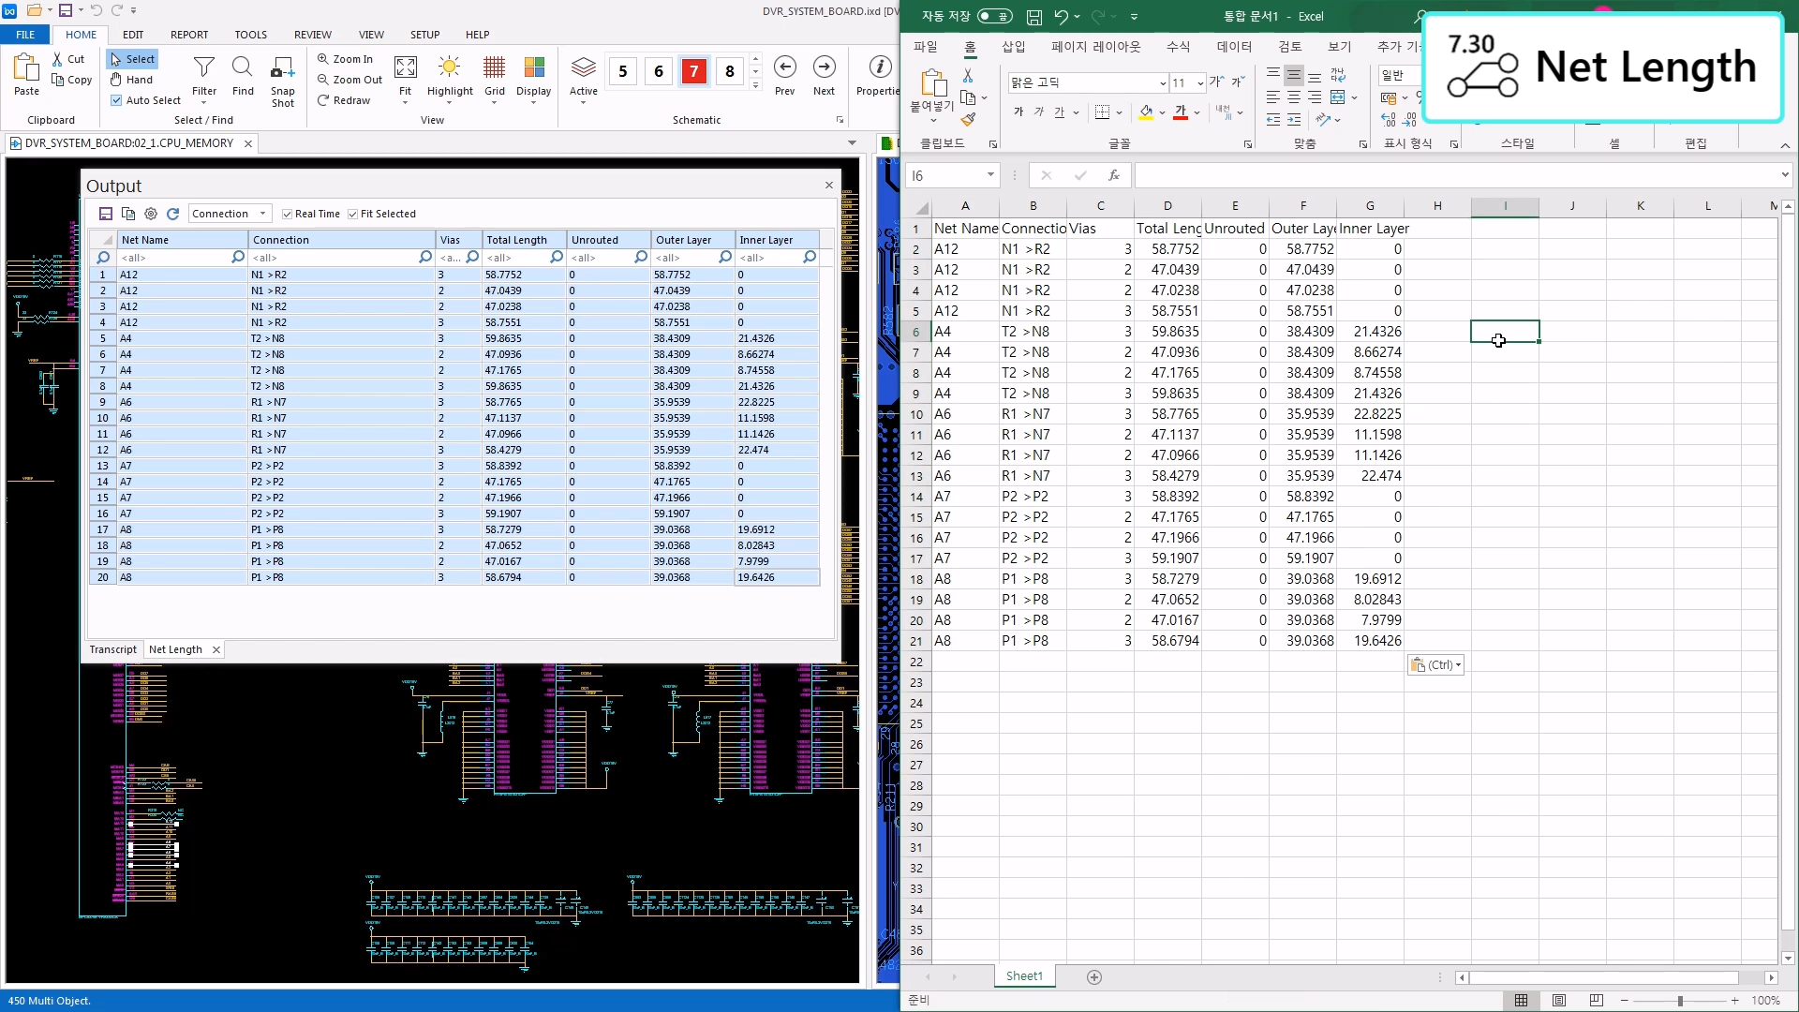The image size is (1799, 1012).
Task: Toggle the Auto Select checkbox
Action: 116,100
